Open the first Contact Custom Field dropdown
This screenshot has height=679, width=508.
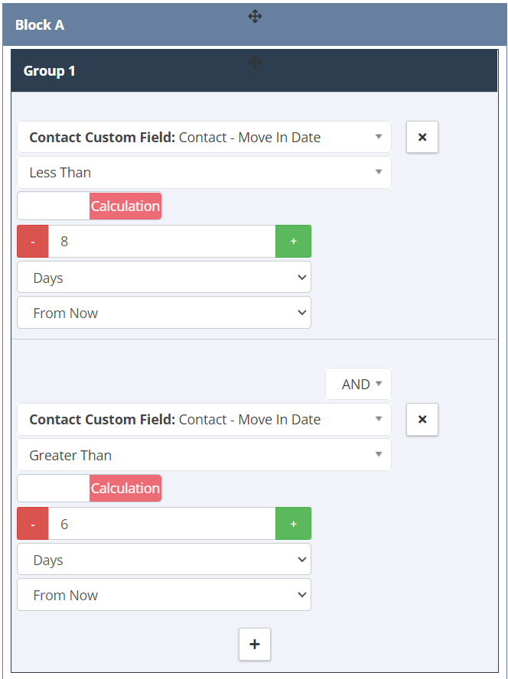204,138
